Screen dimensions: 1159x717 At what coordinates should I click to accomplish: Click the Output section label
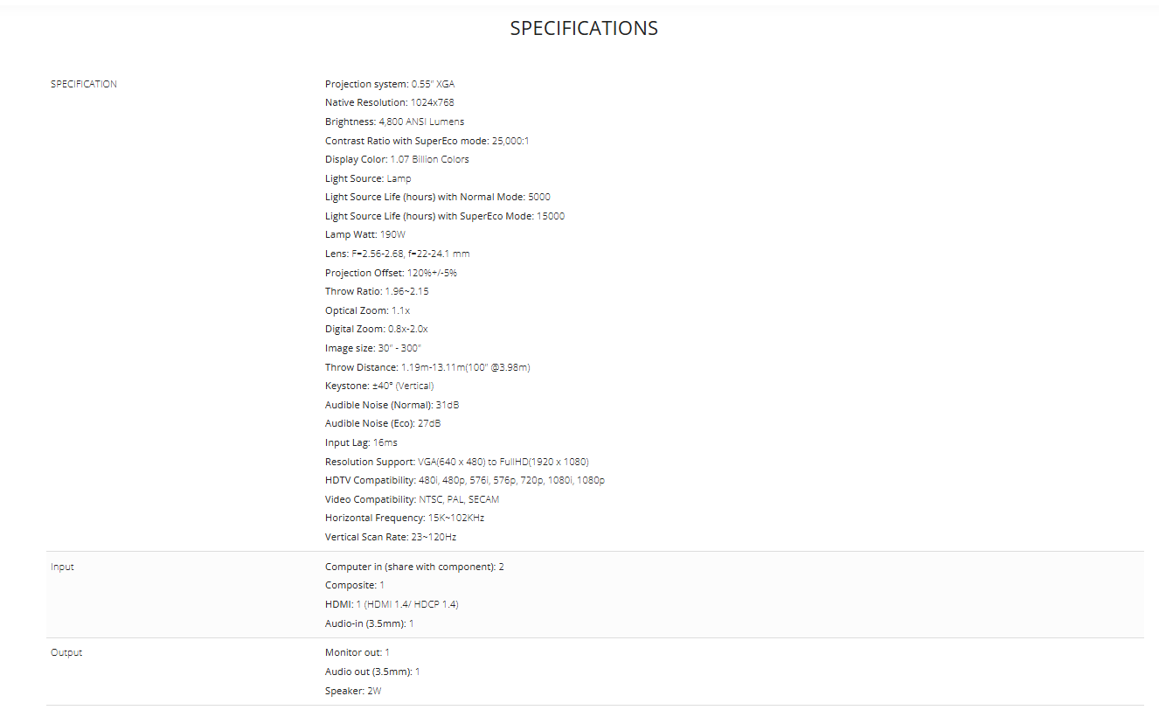(x=66, y=652)
